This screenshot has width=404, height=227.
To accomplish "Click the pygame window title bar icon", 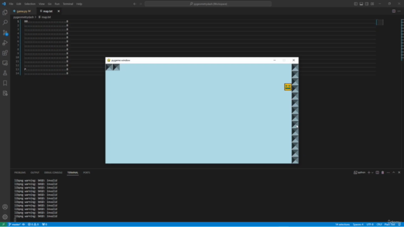I will [109, 61].
